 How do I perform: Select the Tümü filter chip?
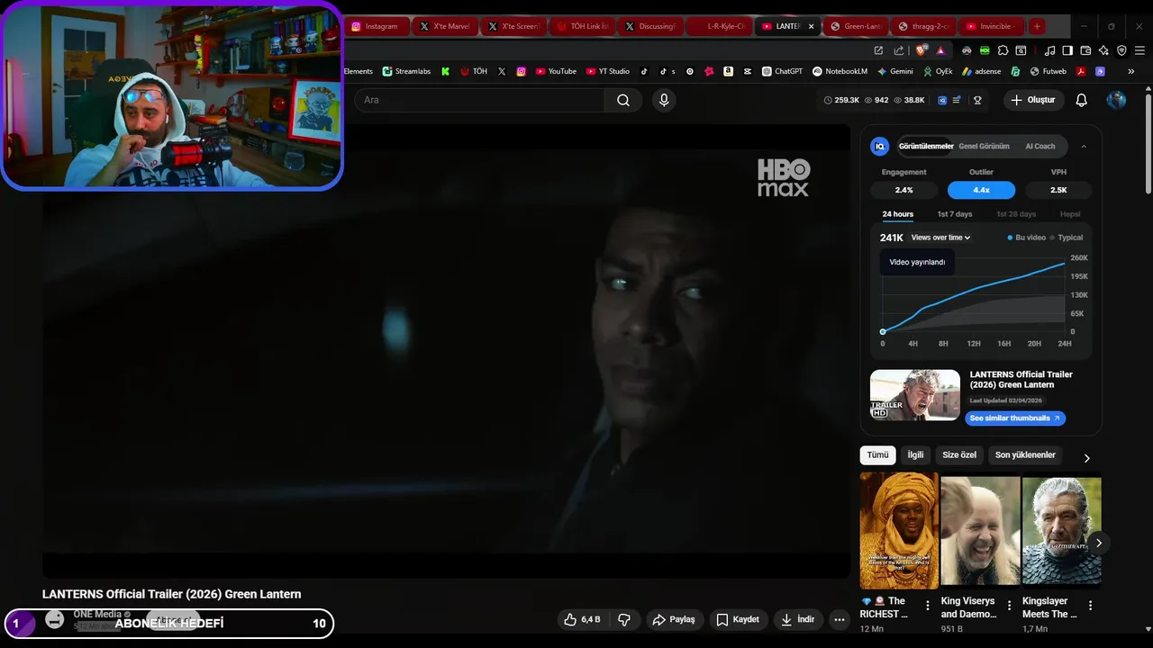[877, 455]
